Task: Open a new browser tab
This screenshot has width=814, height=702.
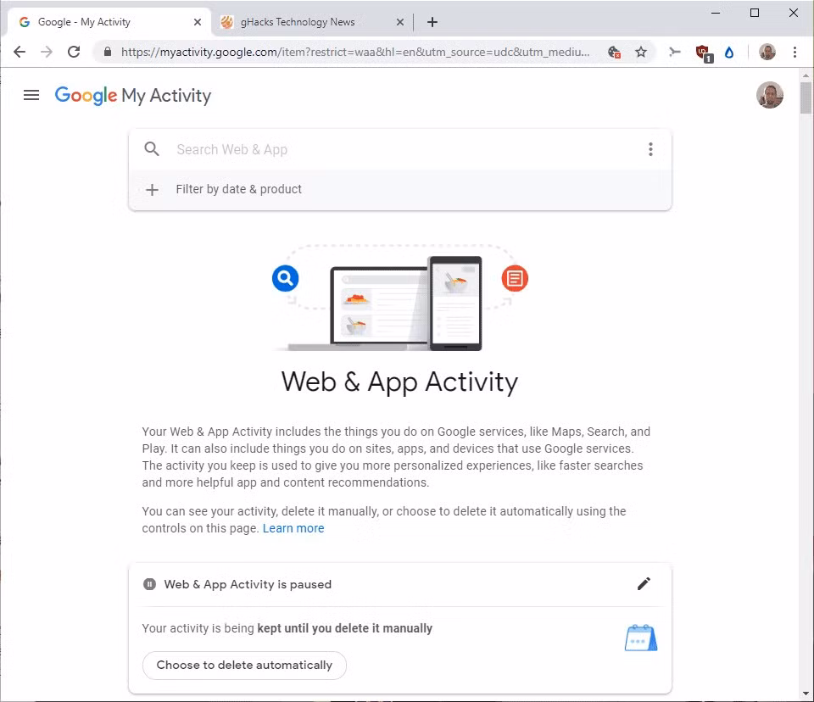Action: (432, 22)
